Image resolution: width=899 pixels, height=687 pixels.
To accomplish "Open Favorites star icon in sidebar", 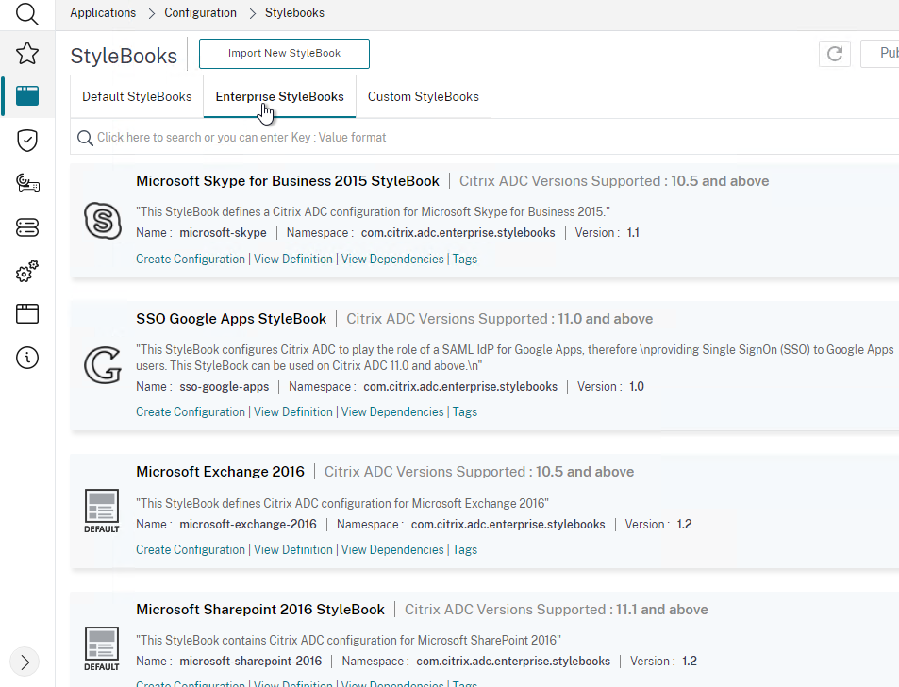I will pos(27,54).
